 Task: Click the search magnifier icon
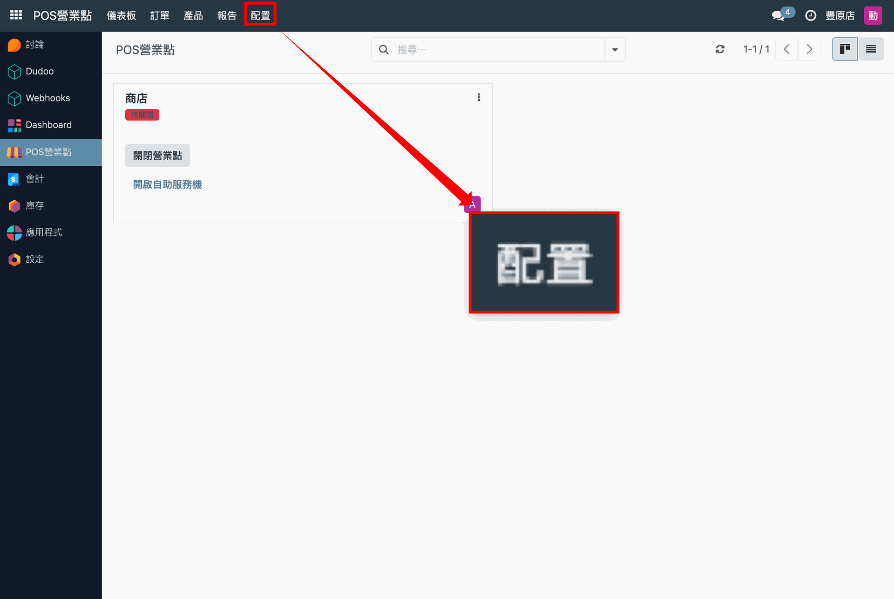tap(384, 50)
